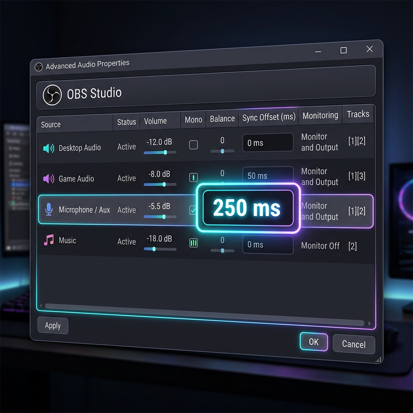Click horizontal scrollbar right arrow
The width and height of the screenshot is (413, 413).
tap(369, 323)
